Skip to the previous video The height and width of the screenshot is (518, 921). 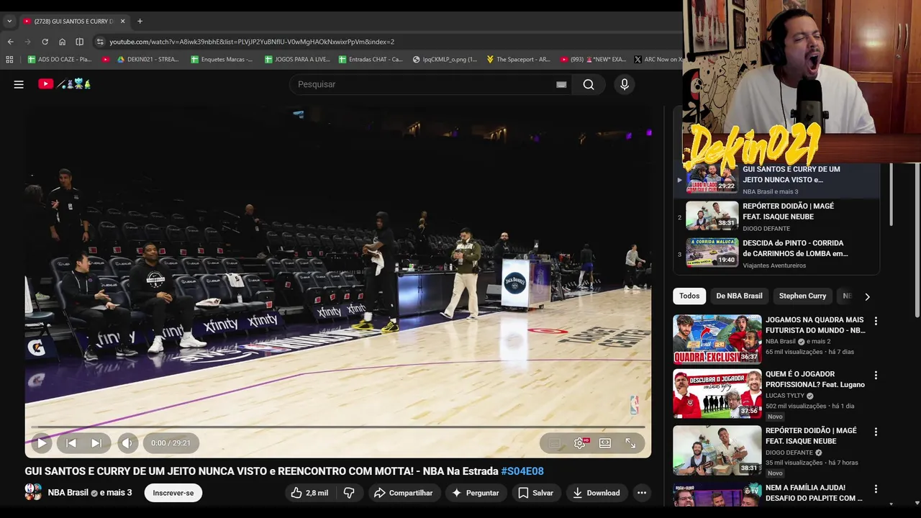(x=71, y=443)
